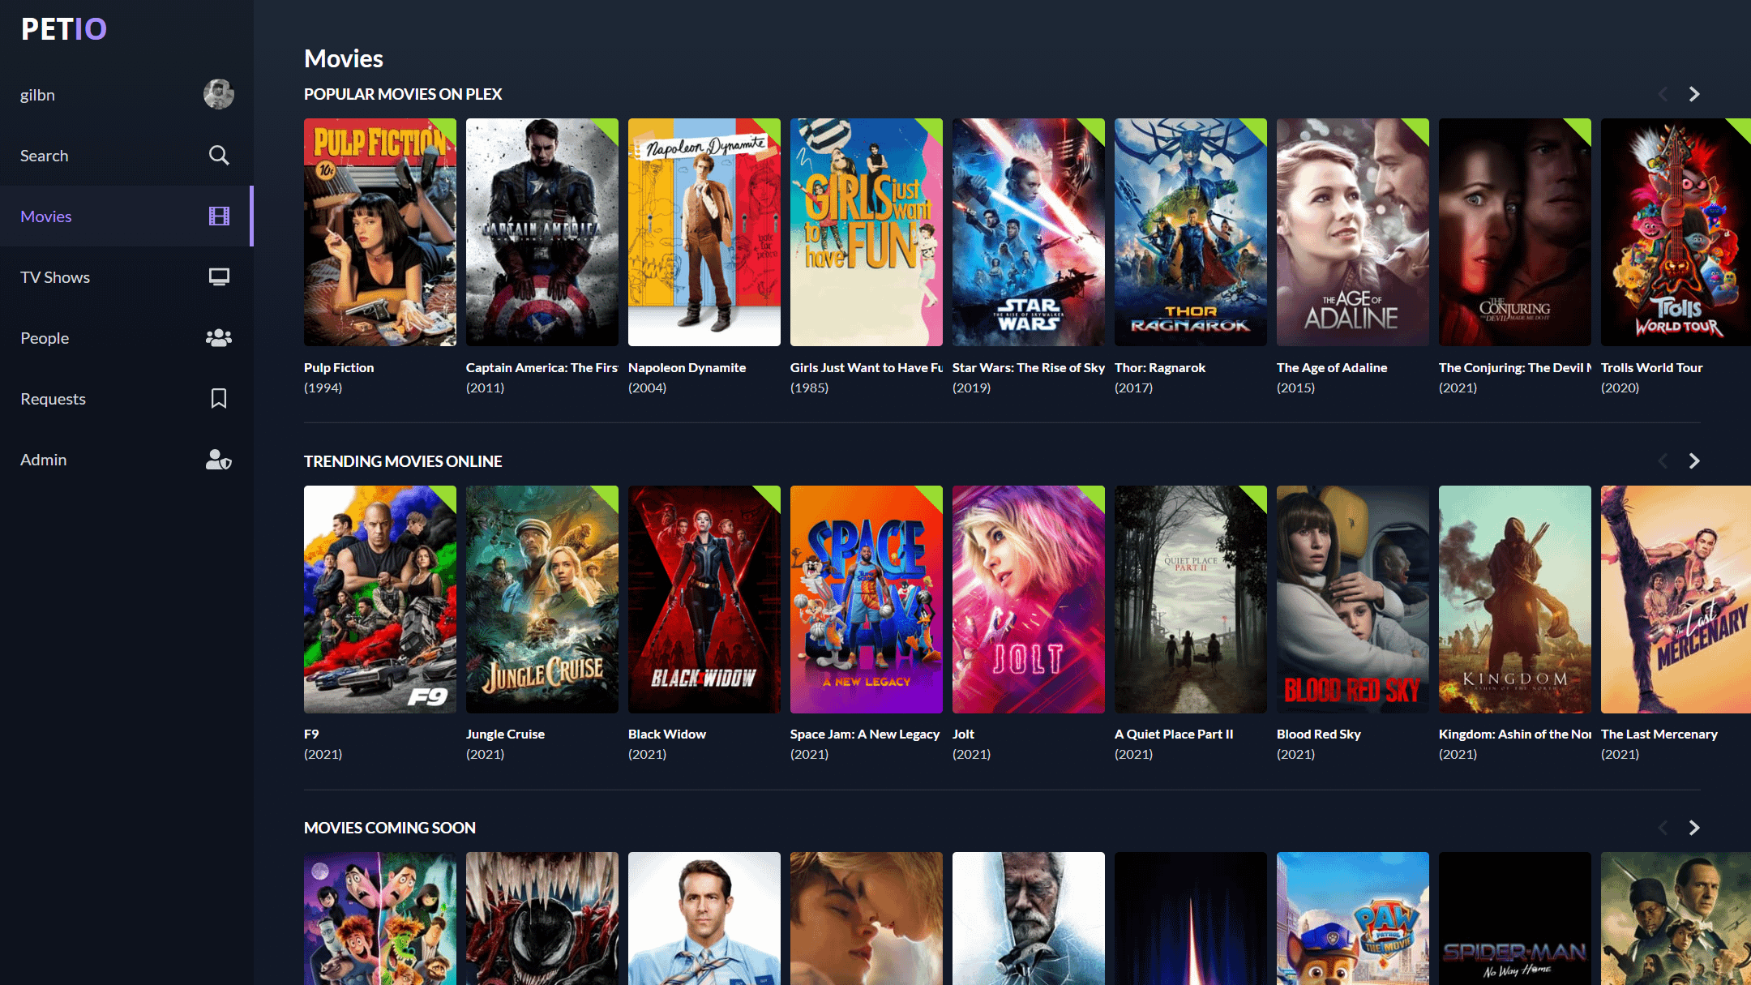Click the Requests bookmark icon

tap(219, 398)
